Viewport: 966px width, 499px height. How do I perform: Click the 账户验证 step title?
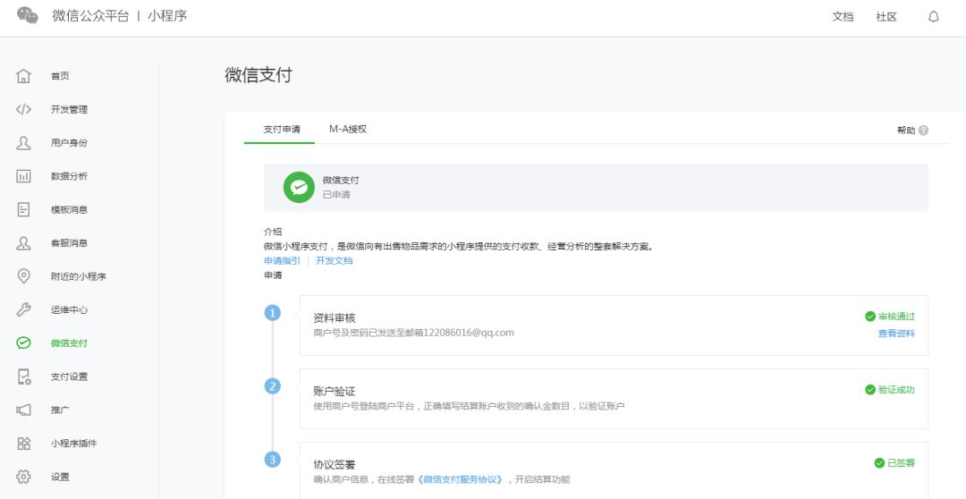click(x=334, y=391)
